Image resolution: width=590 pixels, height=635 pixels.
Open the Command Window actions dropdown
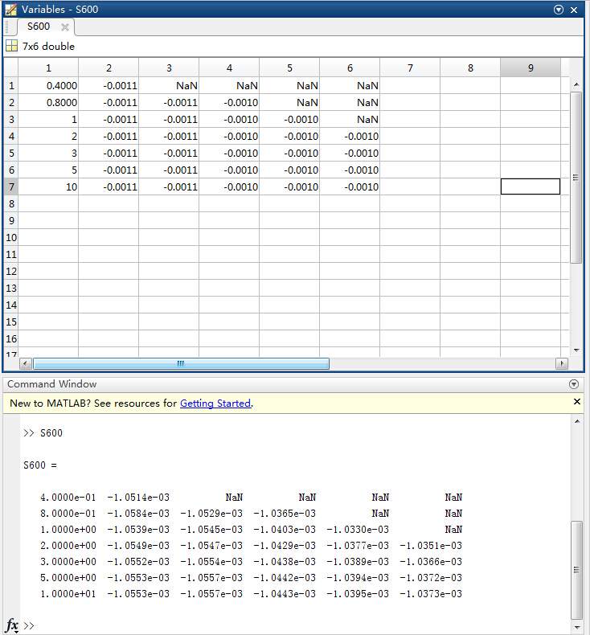pos(574,384)
